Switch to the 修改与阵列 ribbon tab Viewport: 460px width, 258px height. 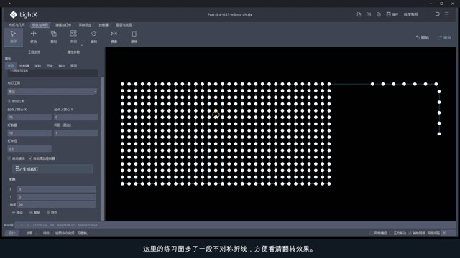tap(40, 25)
